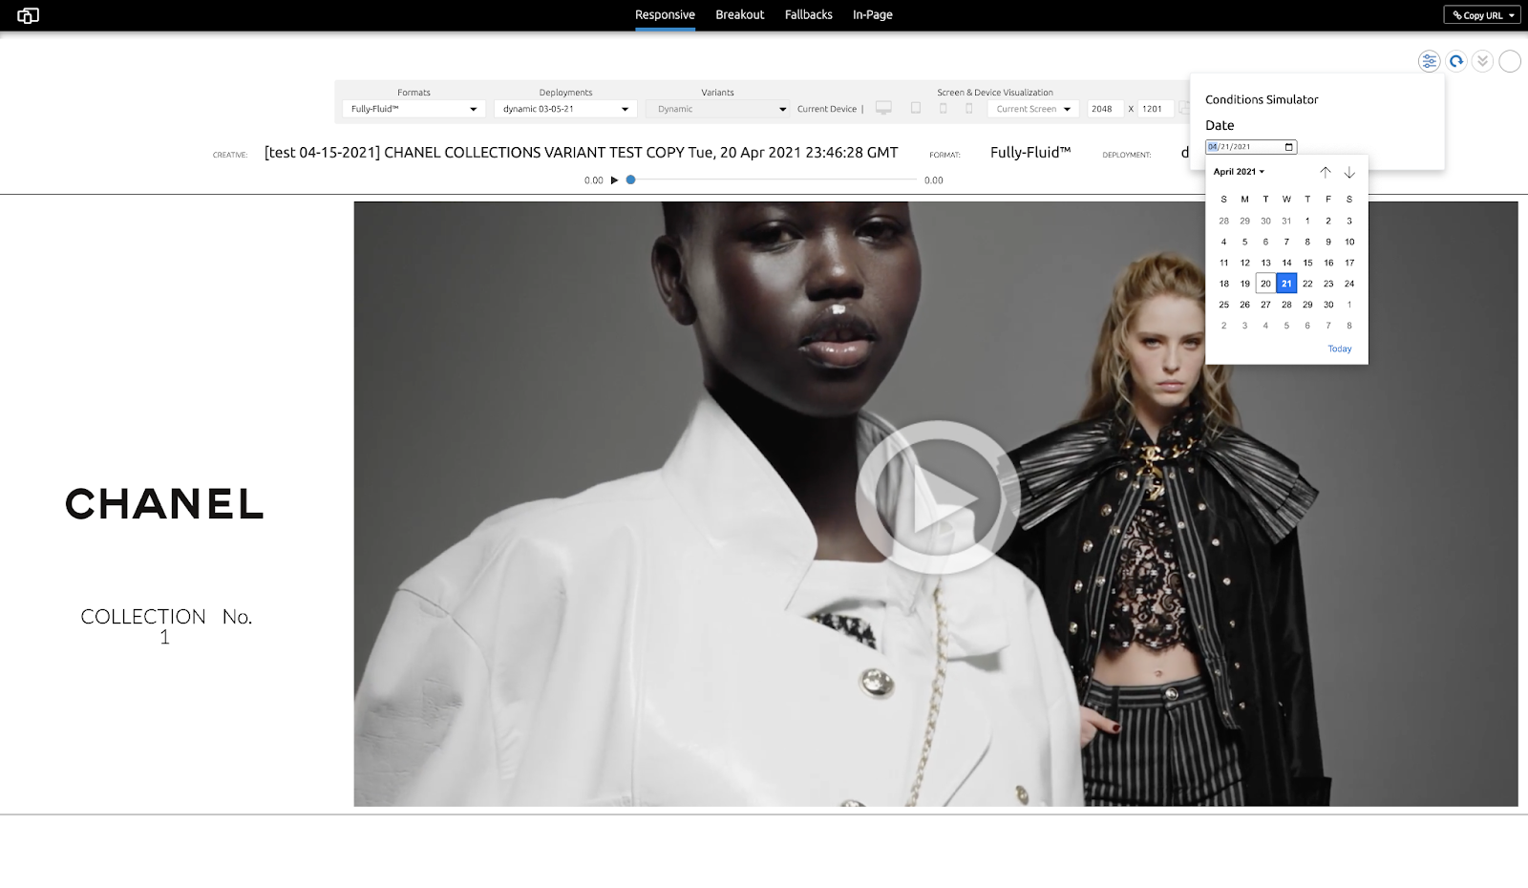Select April 10 in the calendar

pyautogui.click(x=1349, y=242)
